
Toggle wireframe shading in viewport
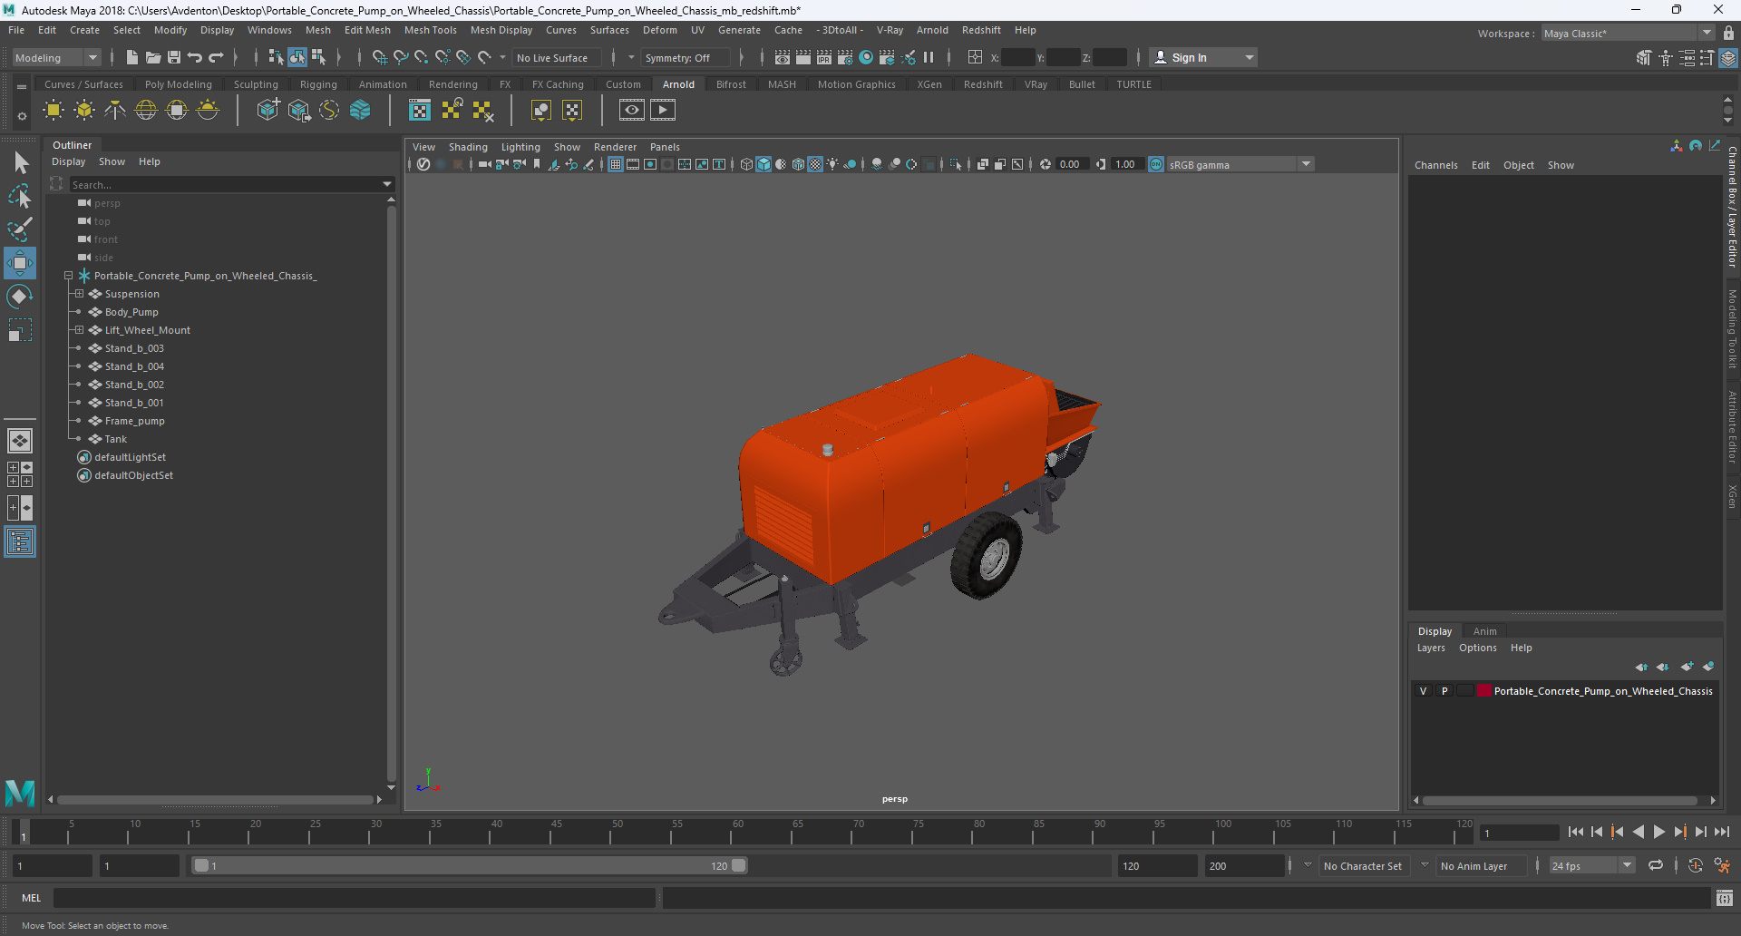(746, 164)
